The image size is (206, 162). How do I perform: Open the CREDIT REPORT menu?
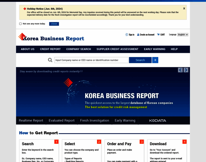(x=50, y=49)
